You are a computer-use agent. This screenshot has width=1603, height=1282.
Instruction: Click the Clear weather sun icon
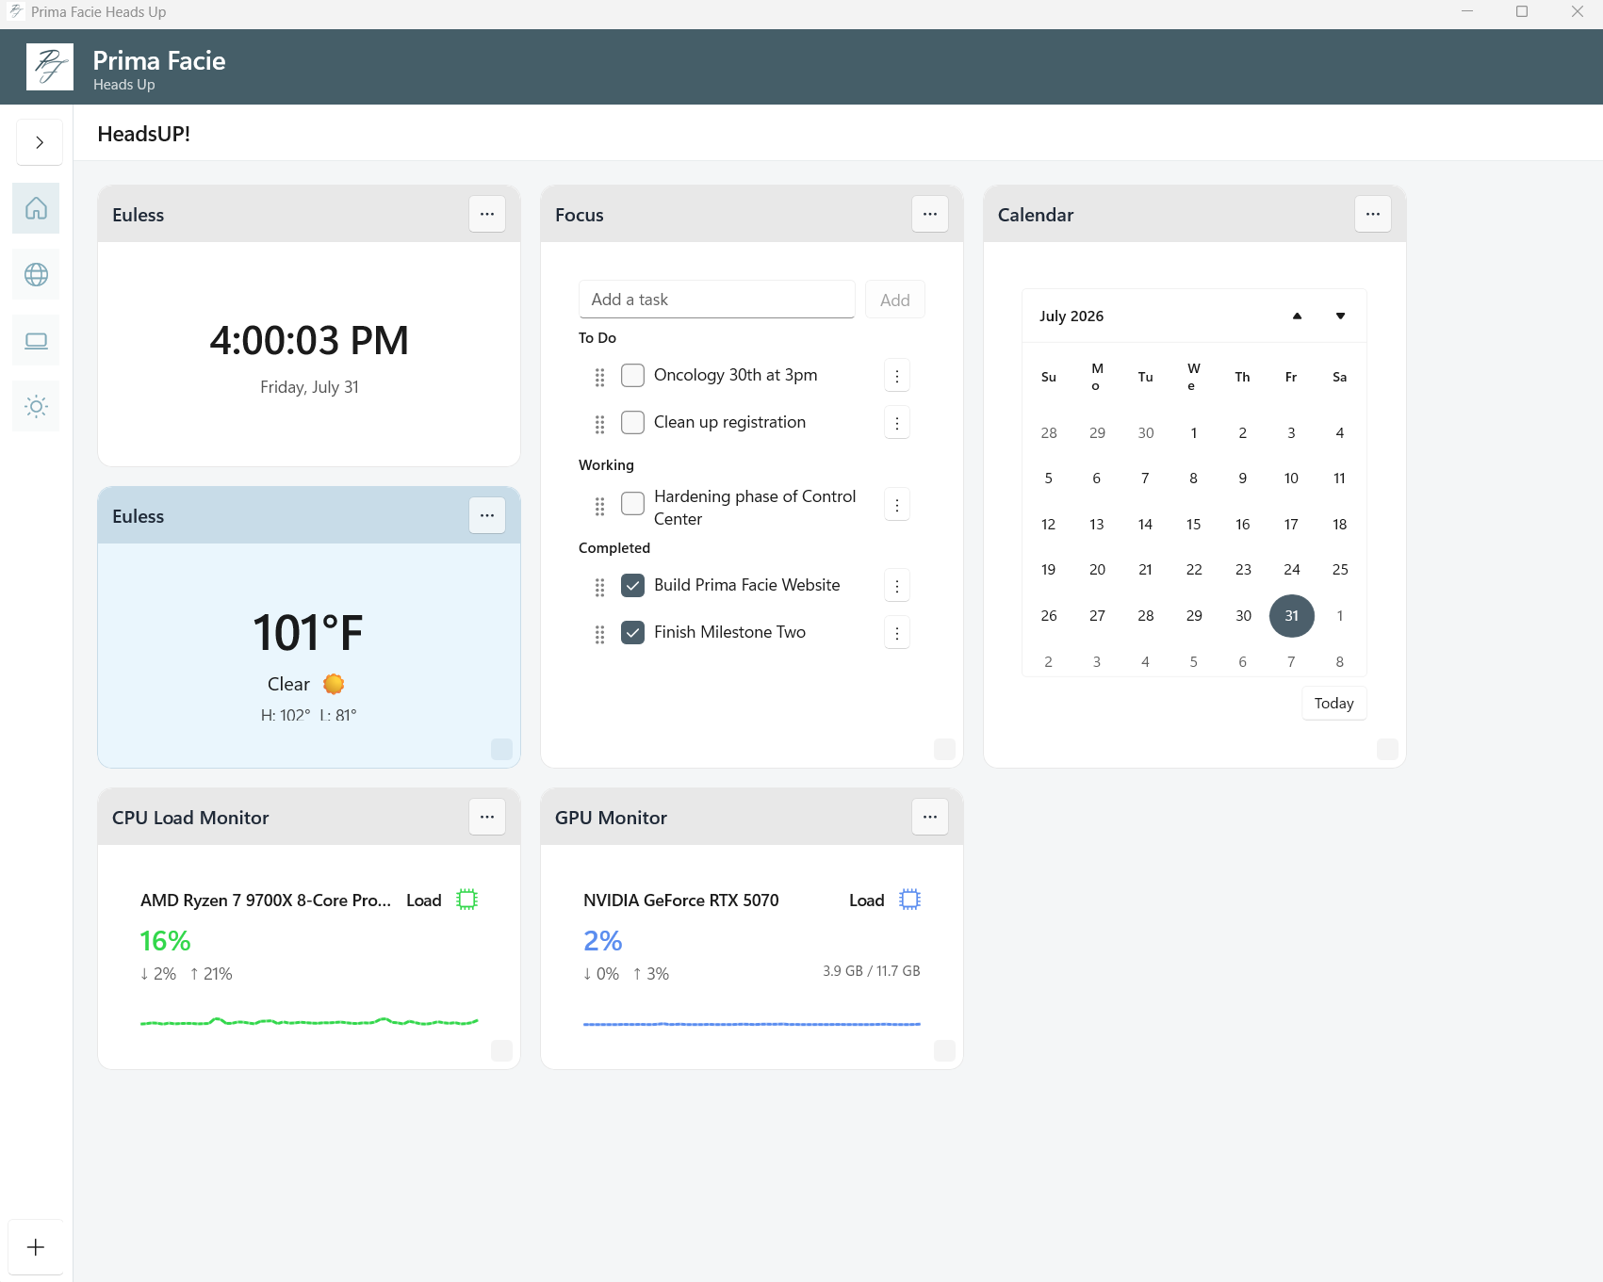(334, 684)
